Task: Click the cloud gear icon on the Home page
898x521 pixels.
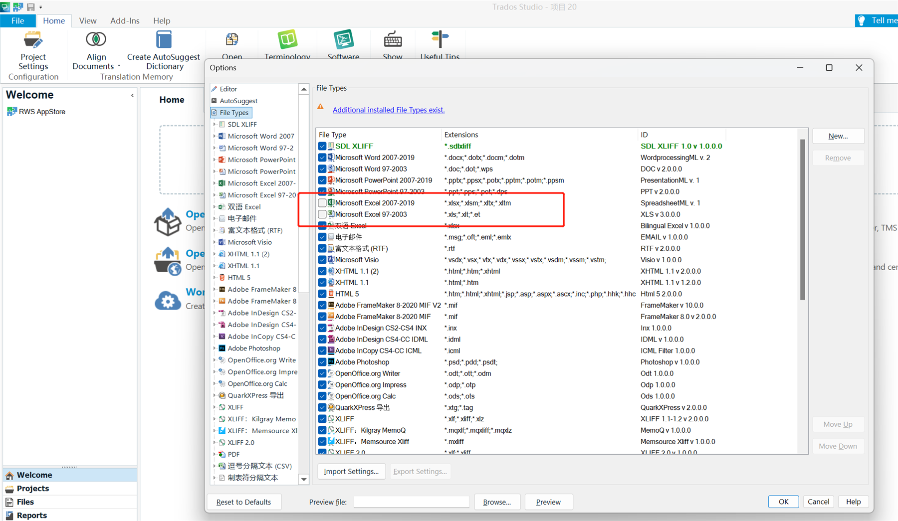Action: pos(168,300)
